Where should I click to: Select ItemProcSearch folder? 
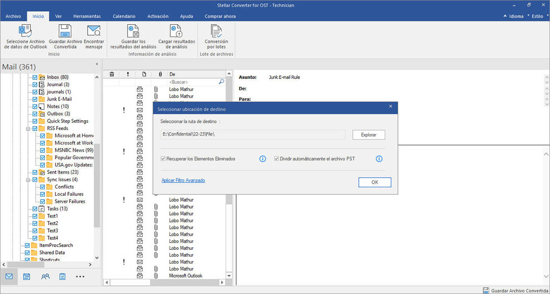(x=56, y=245)
